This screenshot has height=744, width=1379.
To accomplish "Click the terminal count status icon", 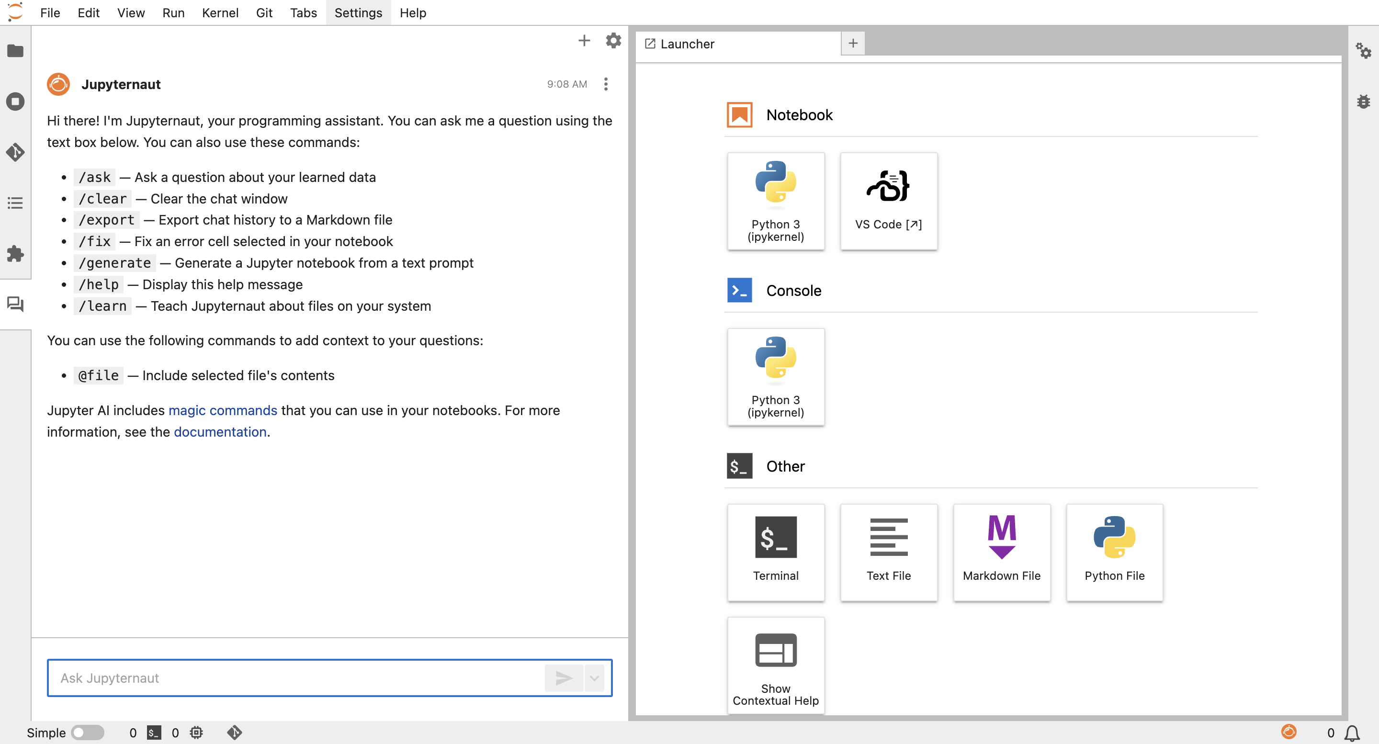I will point(154,732).
